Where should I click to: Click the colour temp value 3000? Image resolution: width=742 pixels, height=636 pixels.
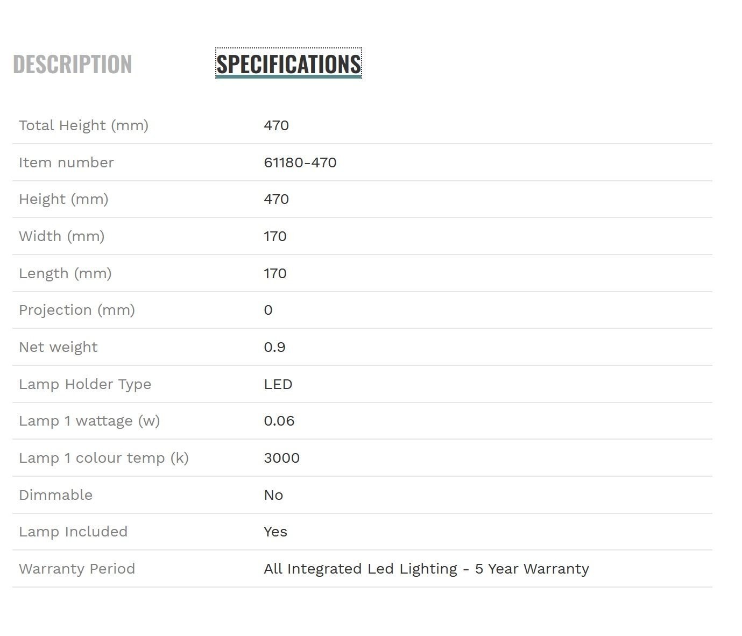coord(282,458)
